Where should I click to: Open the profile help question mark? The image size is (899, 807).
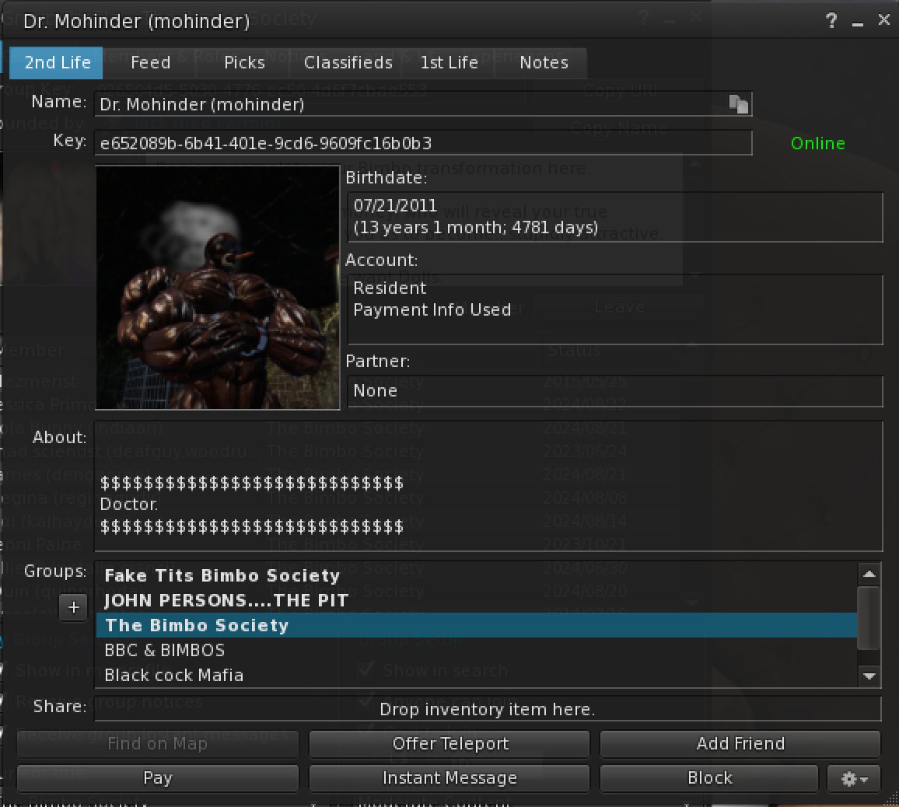(x=831, y=21)
